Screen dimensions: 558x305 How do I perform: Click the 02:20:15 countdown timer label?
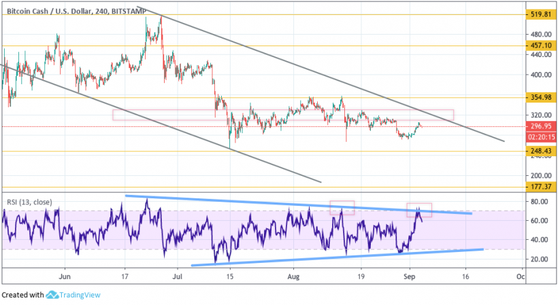click(540, 137)
